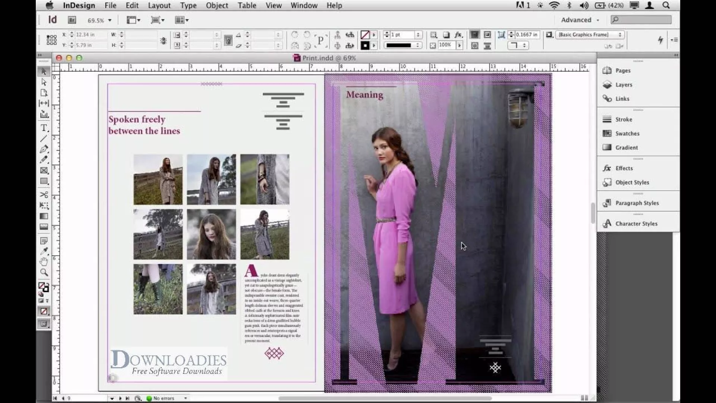Select the Hand tool
This screenshot has height=403, width=716.
pyautogui.click(x=44, y=262)
